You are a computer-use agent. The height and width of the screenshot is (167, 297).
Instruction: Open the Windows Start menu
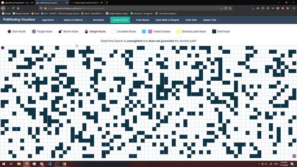click(3, 164)
